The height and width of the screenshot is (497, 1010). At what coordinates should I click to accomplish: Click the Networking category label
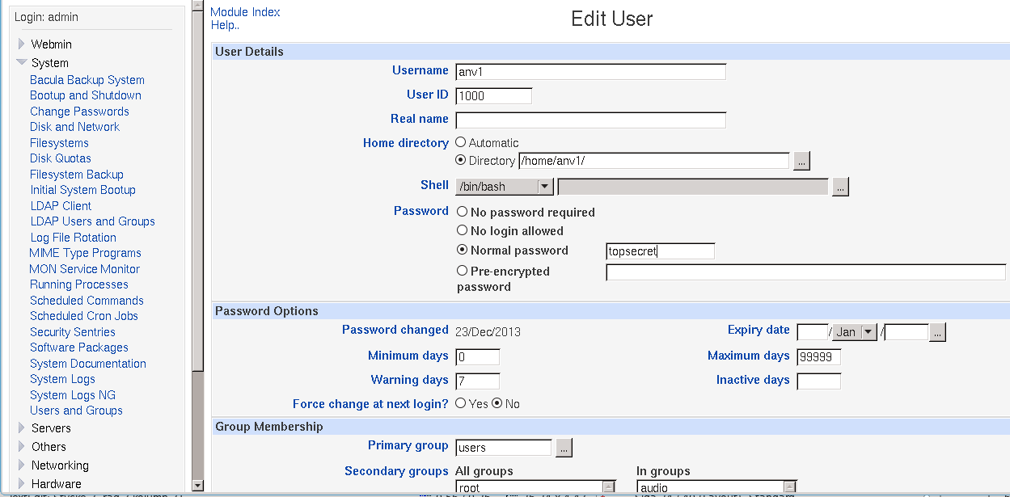[x=60, y=465]
